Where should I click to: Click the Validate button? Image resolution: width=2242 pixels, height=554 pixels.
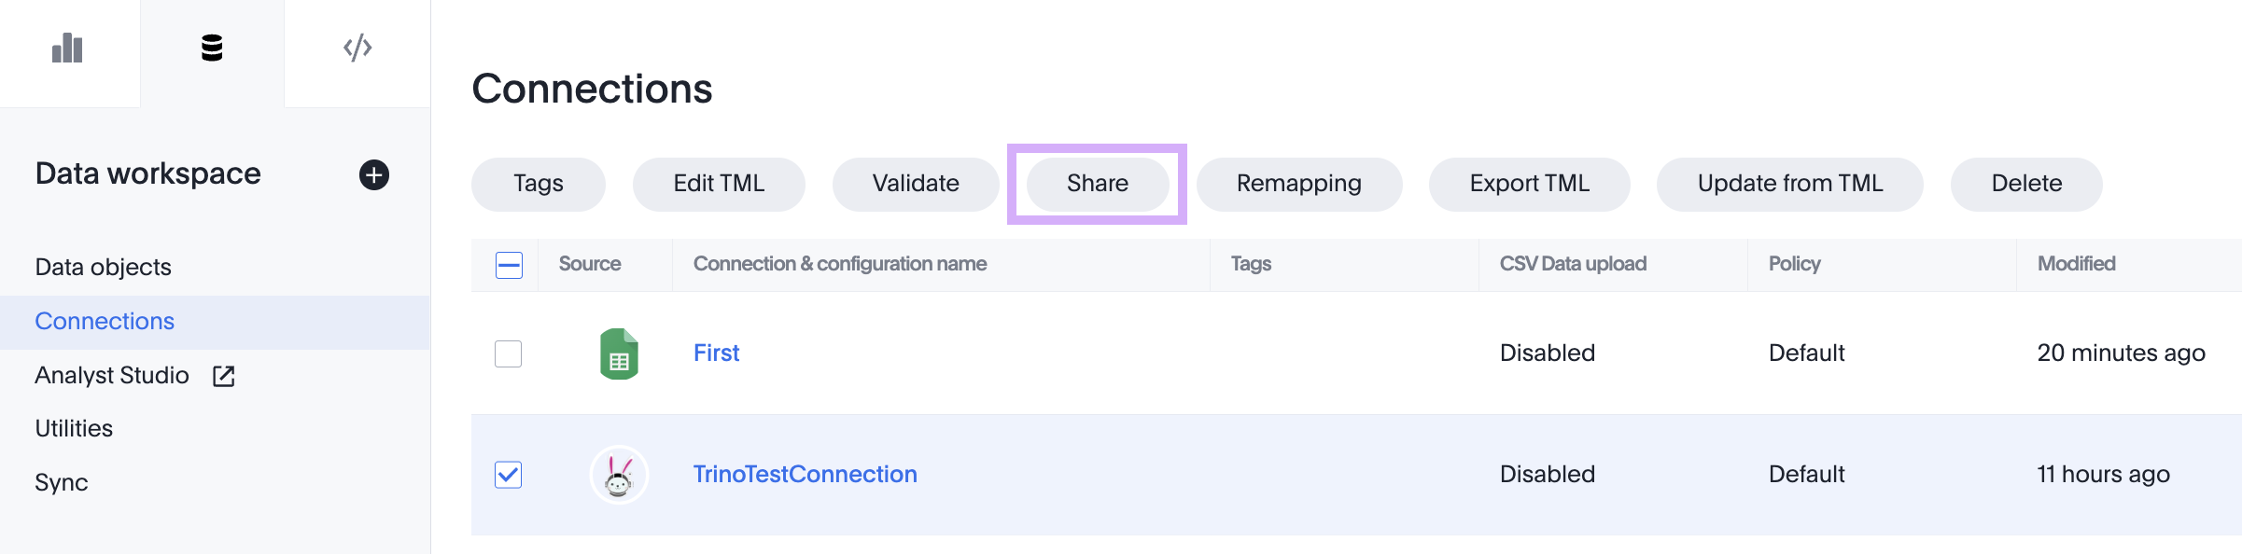[x=915, y=184]
